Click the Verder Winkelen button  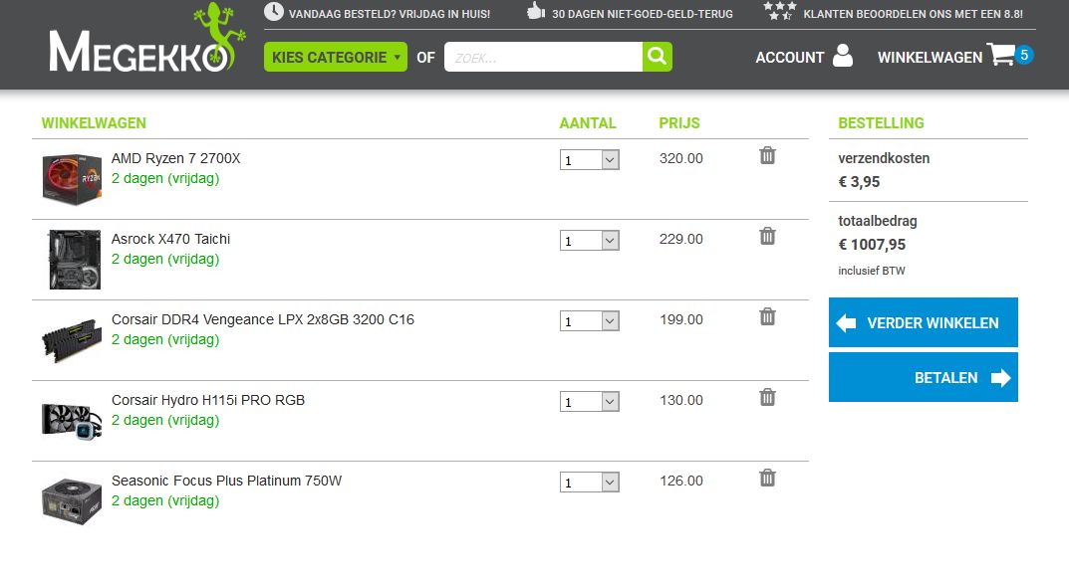point(924,322)
